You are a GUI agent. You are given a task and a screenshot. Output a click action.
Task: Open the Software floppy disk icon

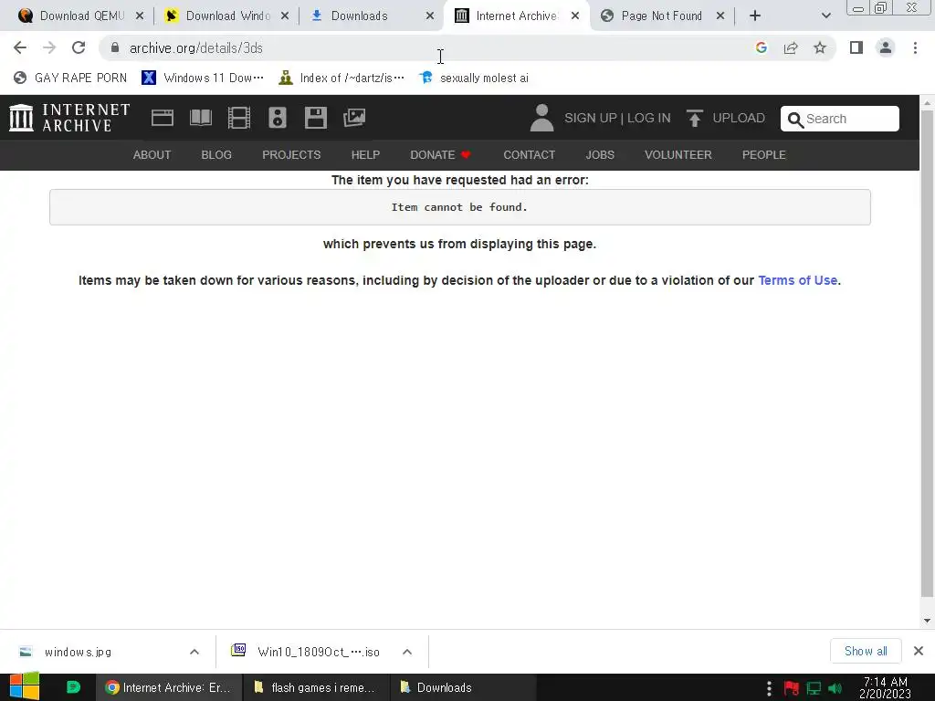point(315,118)
